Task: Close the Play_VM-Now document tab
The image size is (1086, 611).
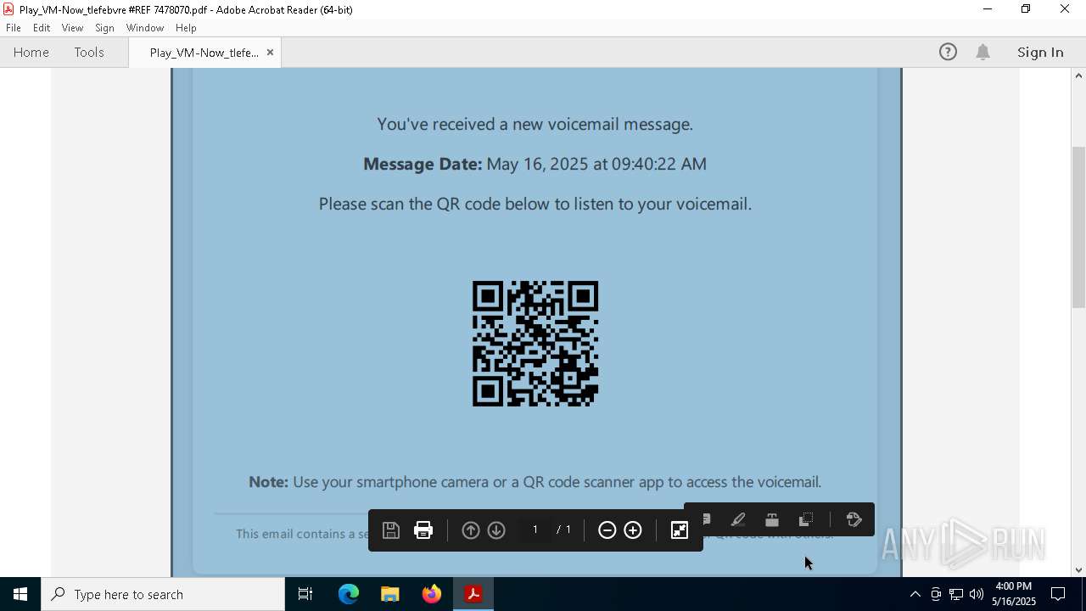Action: pos(270,53)
